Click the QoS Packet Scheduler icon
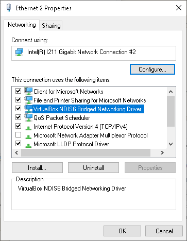 [28, 117]
